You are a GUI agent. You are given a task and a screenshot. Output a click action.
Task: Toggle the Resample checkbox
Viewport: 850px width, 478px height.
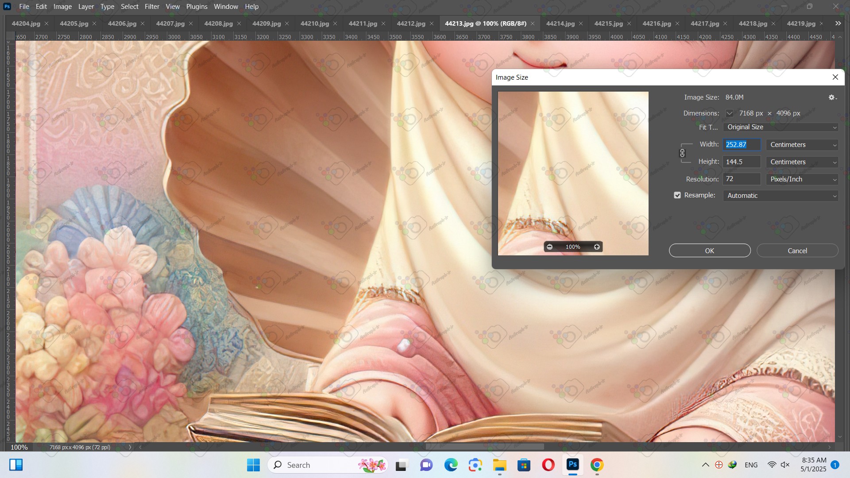[677, 195]
